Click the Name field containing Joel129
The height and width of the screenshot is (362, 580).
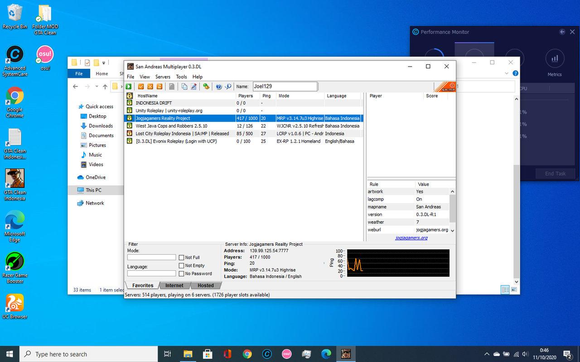click(x=285, y=86)
